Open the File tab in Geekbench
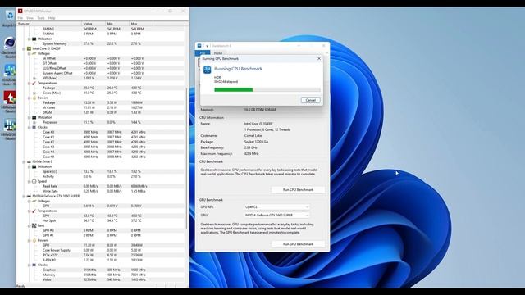Image resolution: width=525 pixels, height=295 pixels. click(203, 53)
